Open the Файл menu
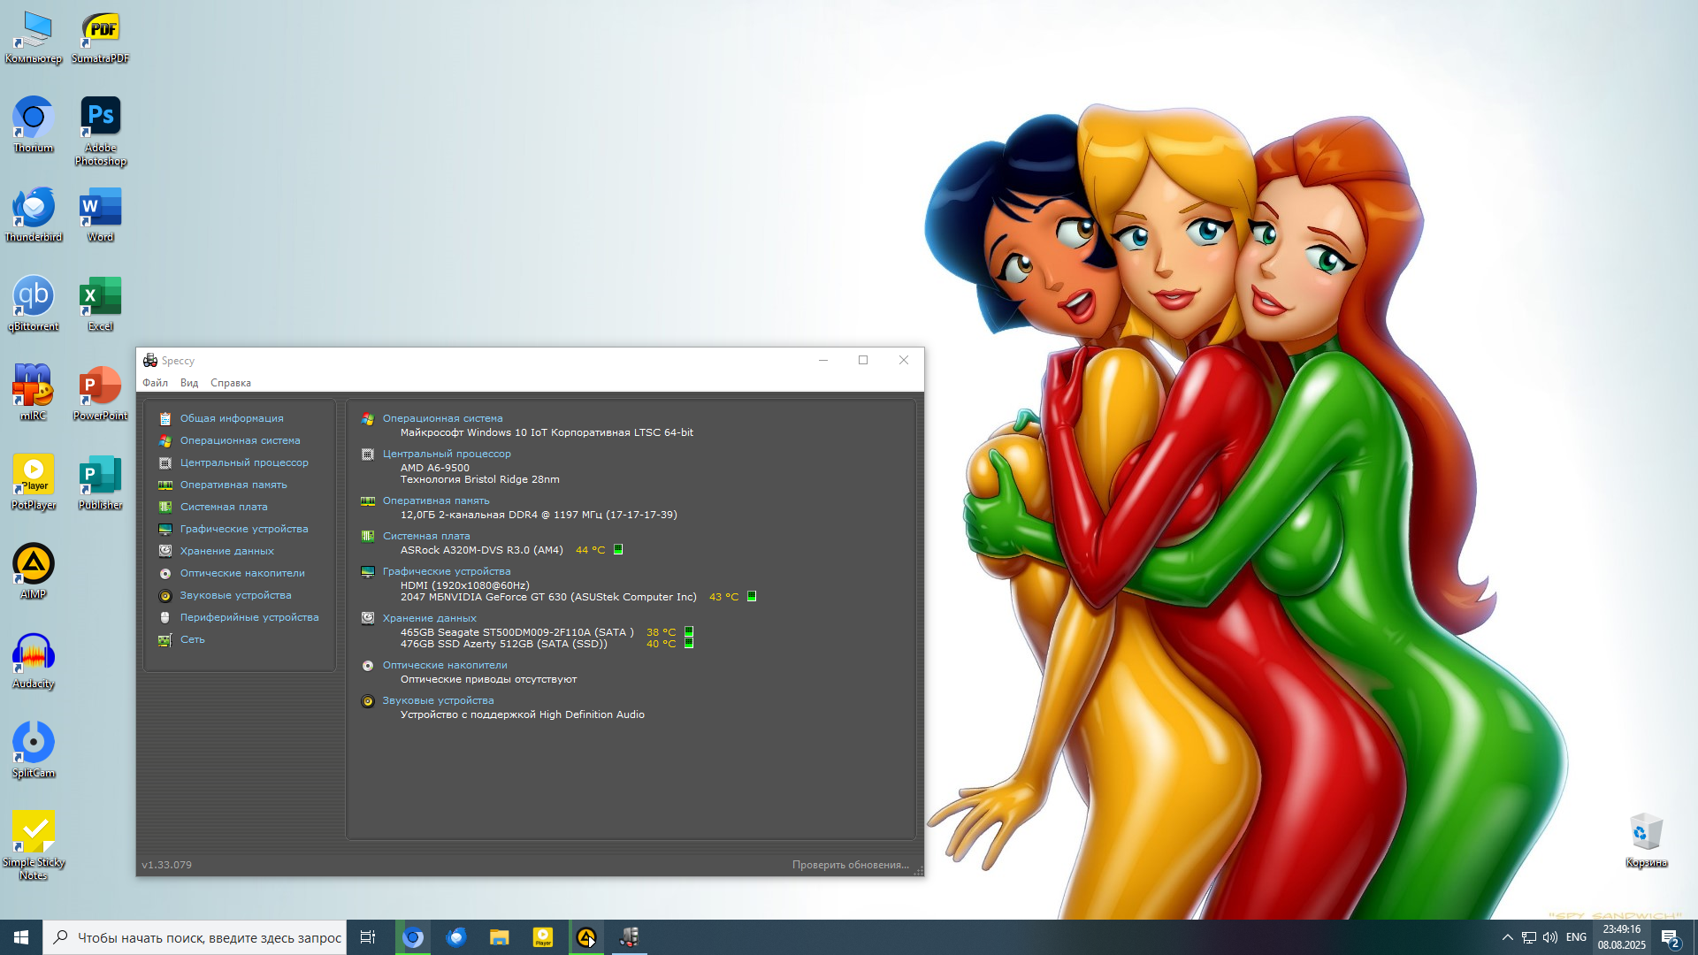 [x=155, y=383]
